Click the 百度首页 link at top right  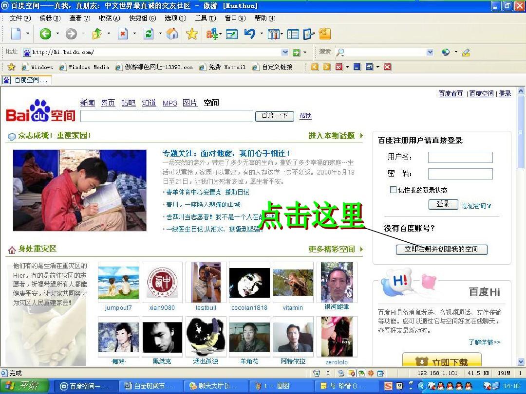pos(451,93)
